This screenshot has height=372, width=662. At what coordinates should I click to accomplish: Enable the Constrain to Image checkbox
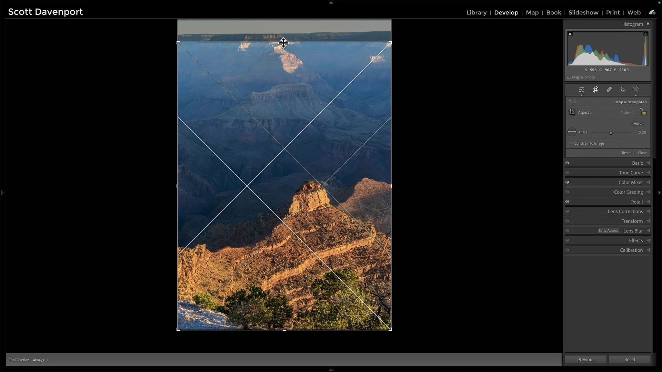tap(570, 143)
